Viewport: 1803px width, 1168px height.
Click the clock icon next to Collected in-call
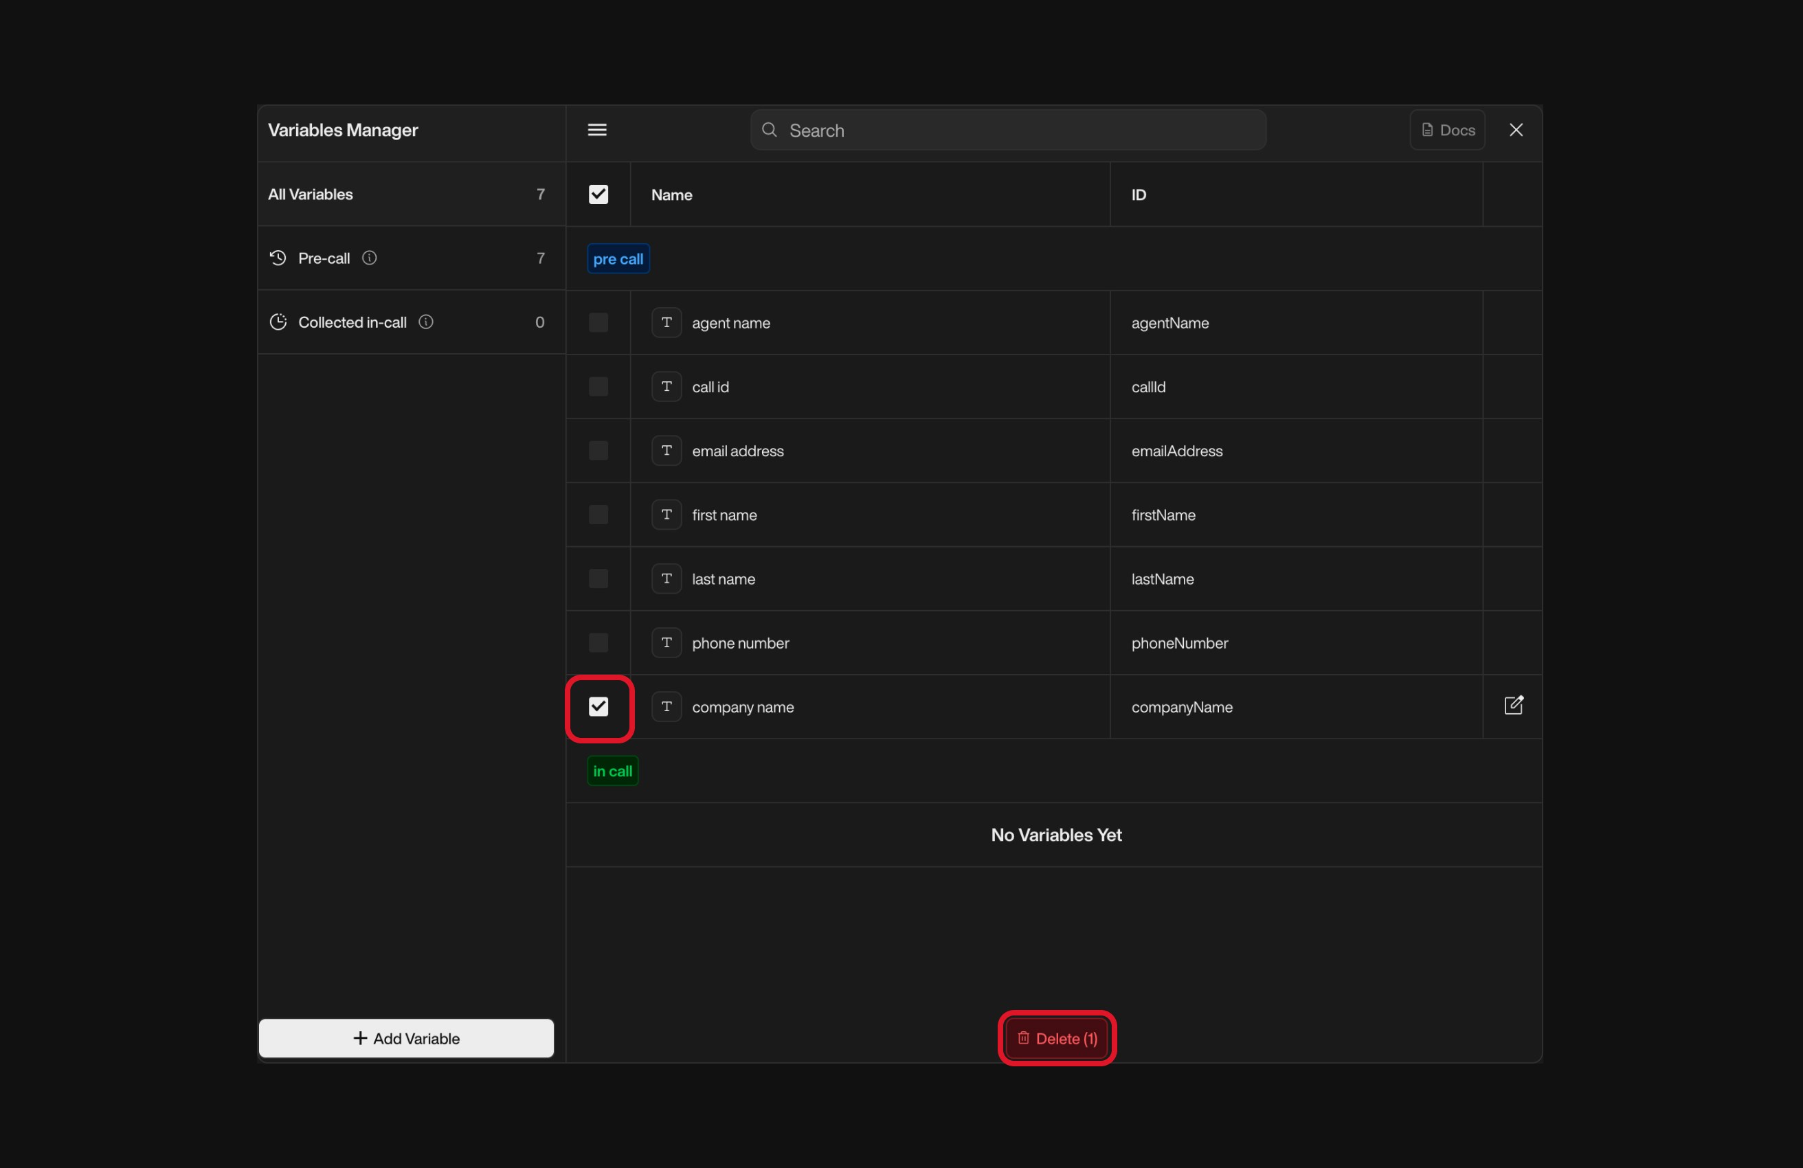tap(278, 322)
